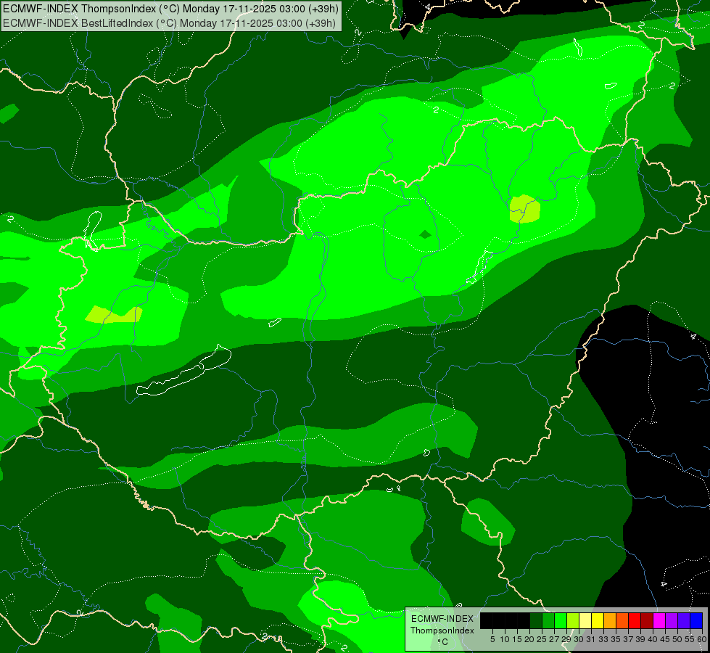
Task: Click the legend's 'ECMWF-INDEX' label
Action: click(x=442, y=619)
